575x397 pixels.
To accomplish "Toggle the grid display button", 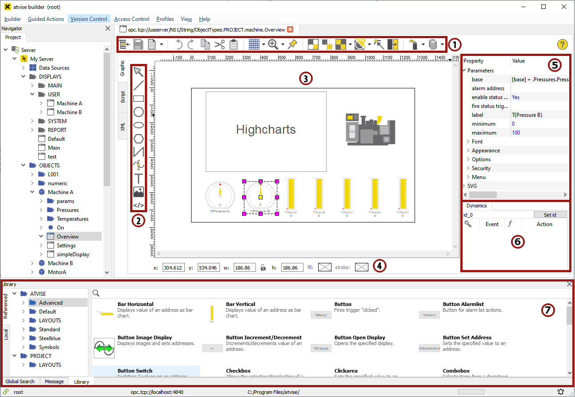I will 254,44.
